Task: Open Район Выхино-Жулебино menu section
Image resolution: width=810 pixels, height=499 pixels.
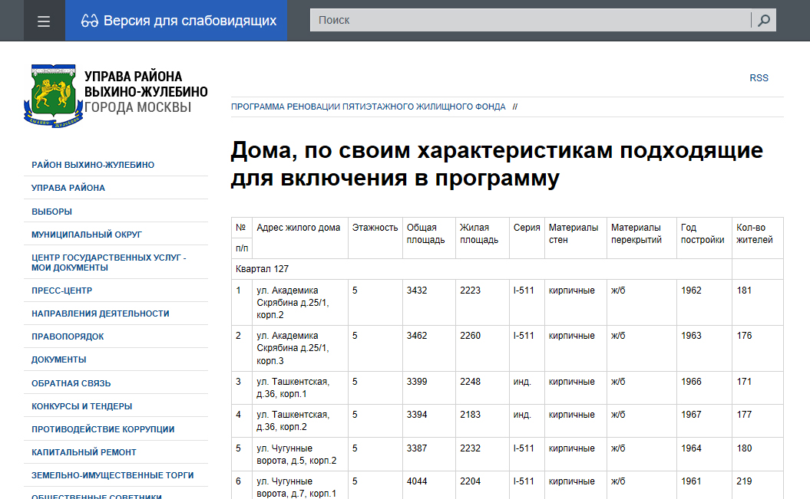Action: 93,165
